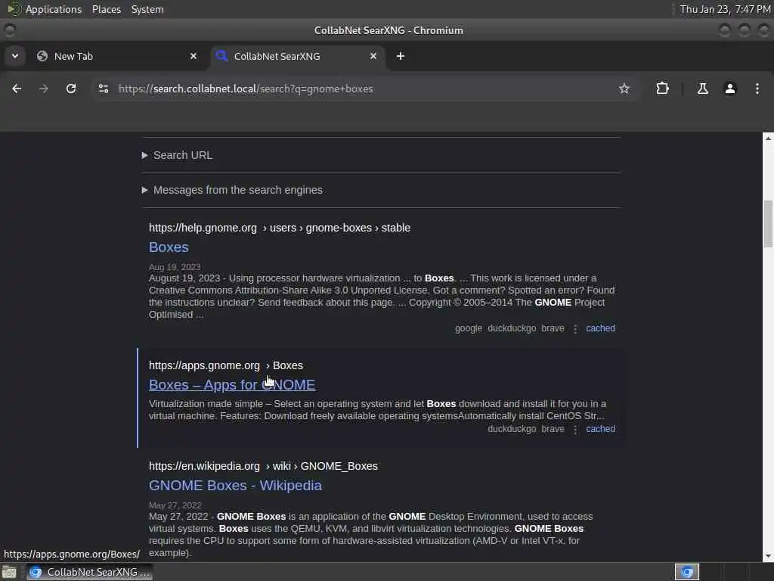Open cached link for help.gnome.org result

coord(600,328)
